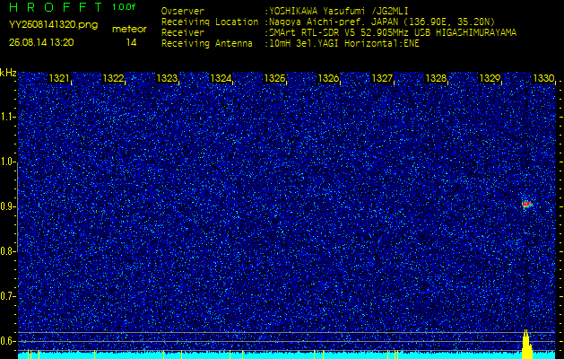This screenshot has width=564, height=359.
Task: Click the tall yellow power peak at bottom
Action: 526,345
